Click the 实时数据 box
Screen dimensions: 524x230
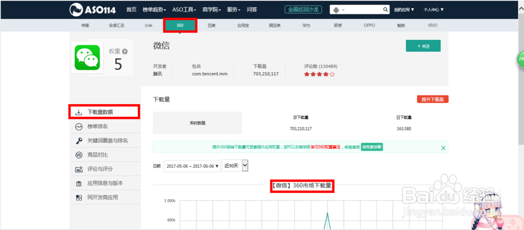(x=197, y=123)
